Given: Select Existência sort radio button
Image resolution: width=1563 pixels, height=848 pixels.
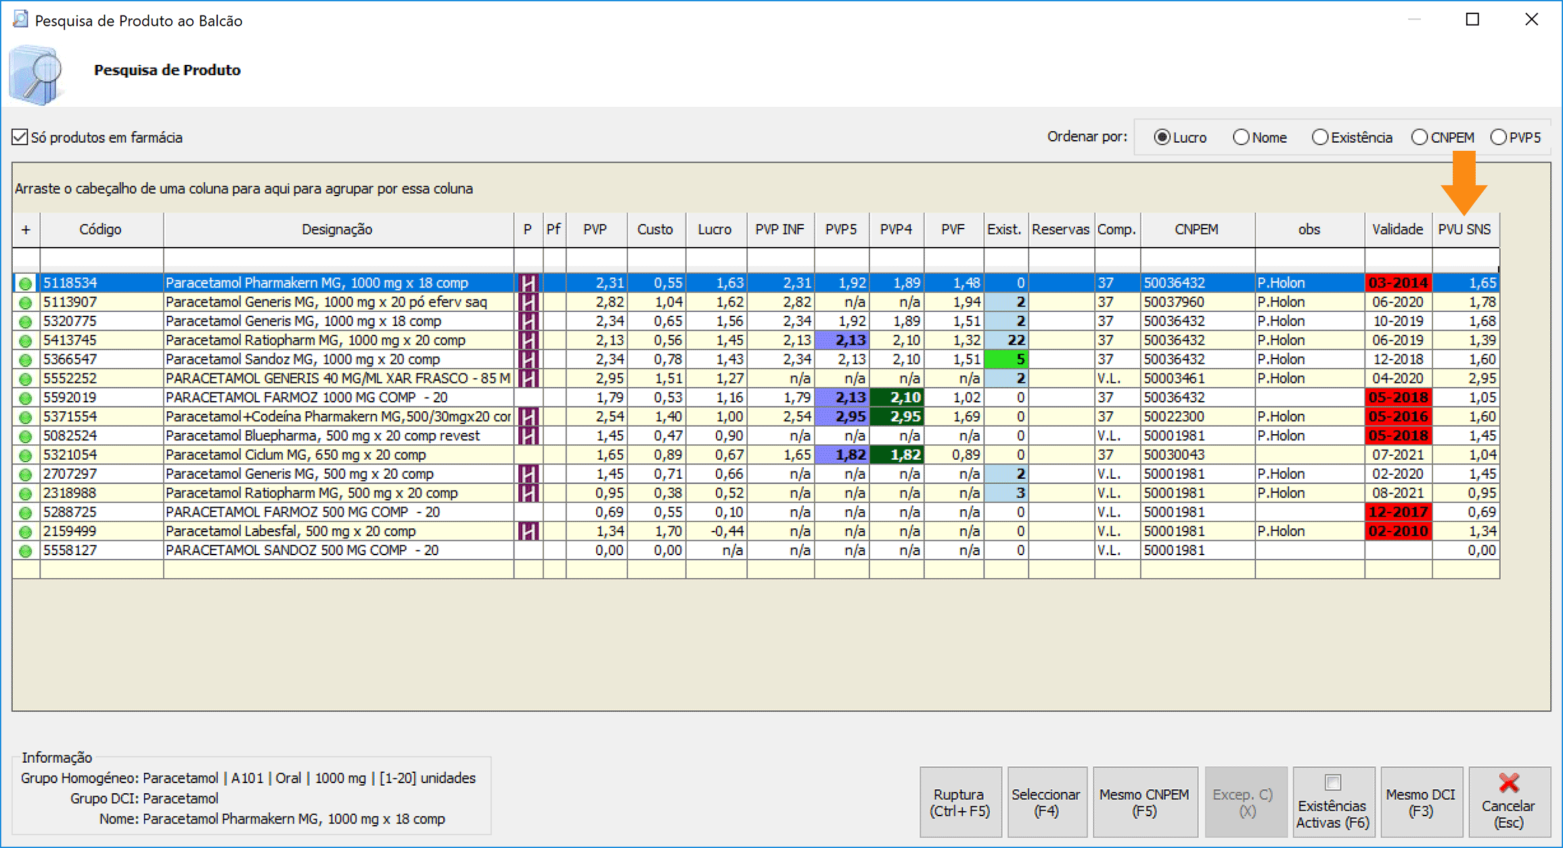Looking at the screenshot, I should (1319, 137).
